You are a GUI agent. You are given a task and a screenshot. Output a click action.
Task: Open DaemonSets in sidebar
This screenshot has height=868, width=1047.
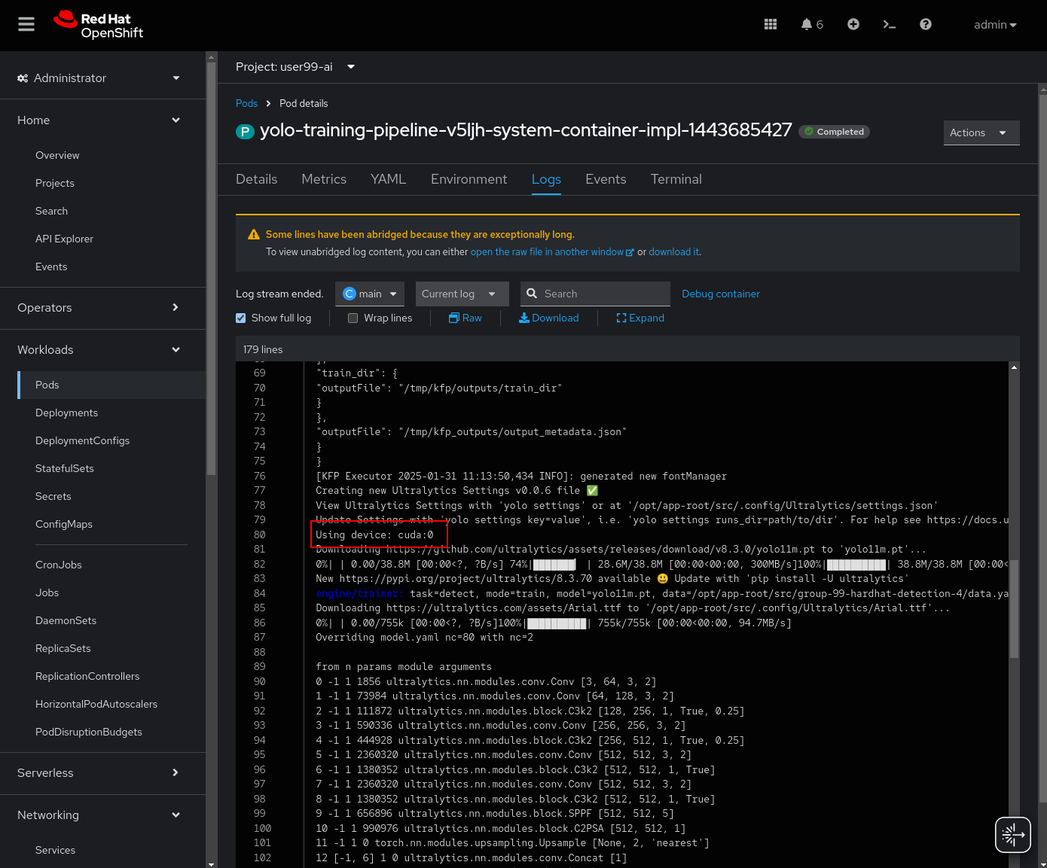(x=66, y=620)
